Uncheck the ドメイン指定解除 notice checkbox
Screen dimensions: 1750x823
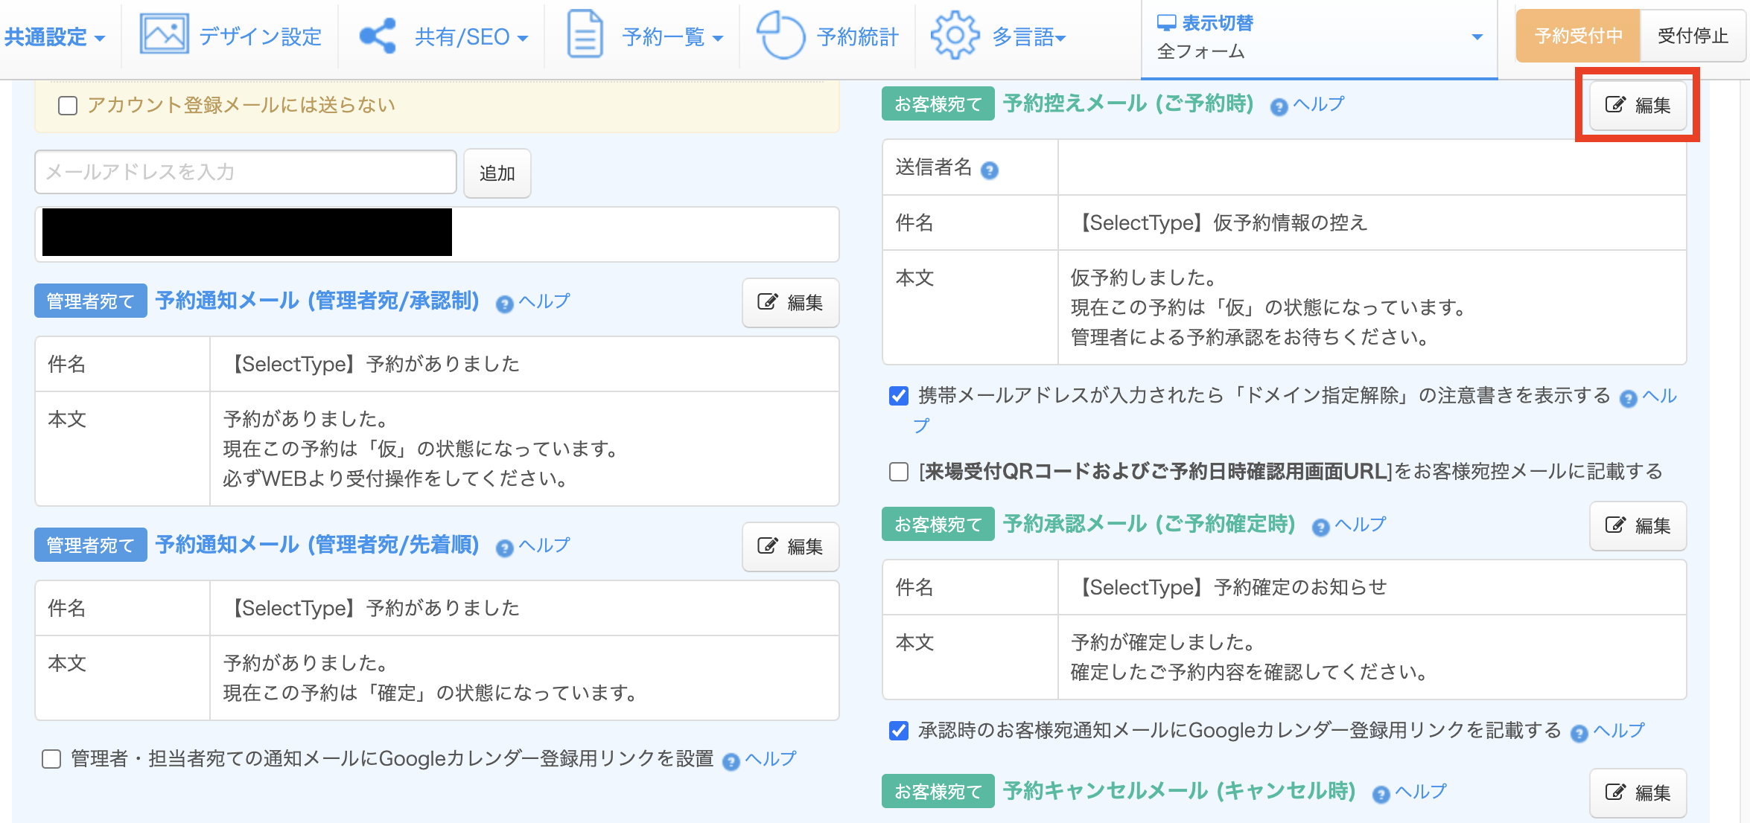point(899,396)
